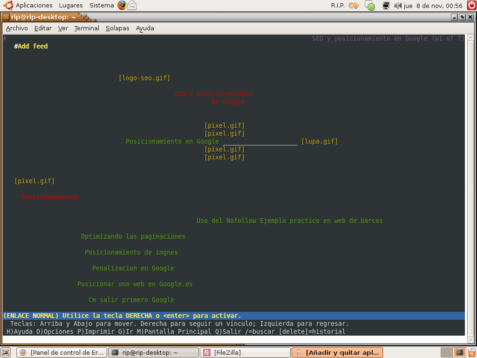Open the volume speaker icon
The width and height of the screenshot is (477, 358).
coord(398,6)
